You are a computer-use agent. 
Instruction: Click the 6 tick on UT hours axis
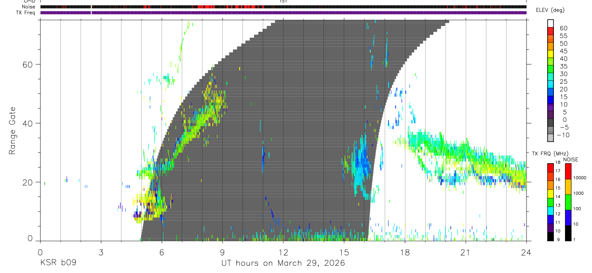pyautogui.click(x=161, y=252)
